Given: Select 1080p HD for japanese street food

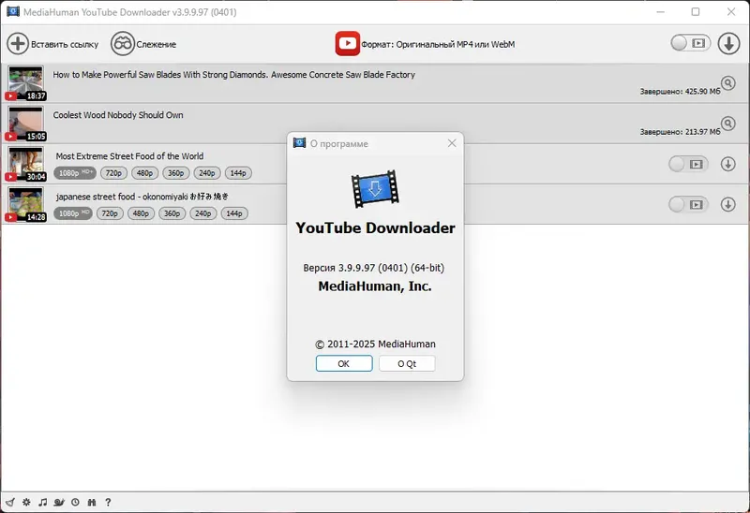Looking at the screenshot, I should [73, 213].
